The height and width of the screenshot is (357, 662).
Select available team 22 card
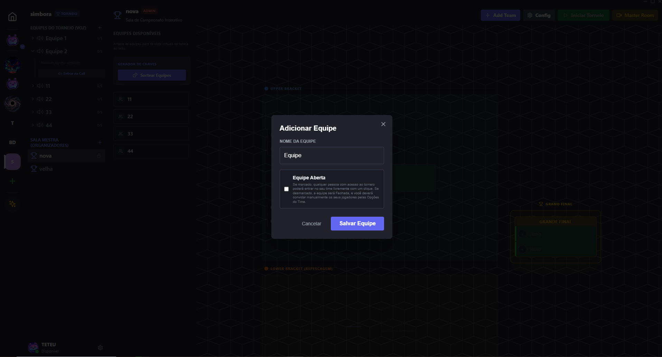coord(151,116)
